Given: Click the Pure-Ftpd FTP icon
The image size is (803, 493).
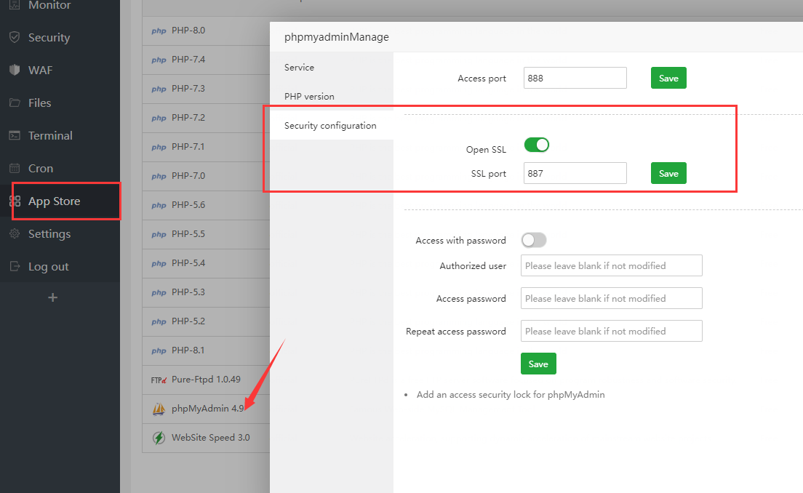Looking at the screenshot, I should tap(159, 380).
